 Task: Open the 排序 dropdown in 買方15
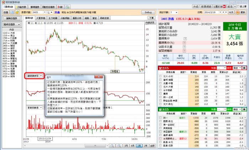coord(240,68)
